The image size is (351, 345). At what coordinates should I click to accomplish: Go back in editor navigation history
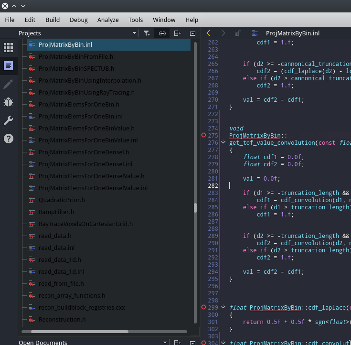tap(208, 33)
